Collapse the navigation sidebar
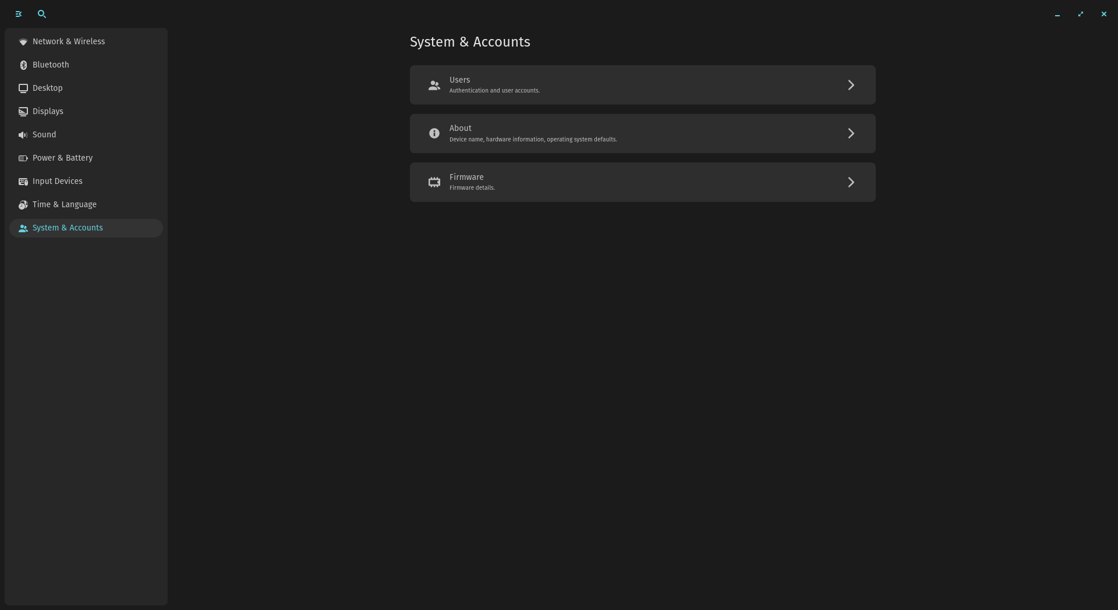This screenshot has height=610, width=1118. click(x=18, y=14)
